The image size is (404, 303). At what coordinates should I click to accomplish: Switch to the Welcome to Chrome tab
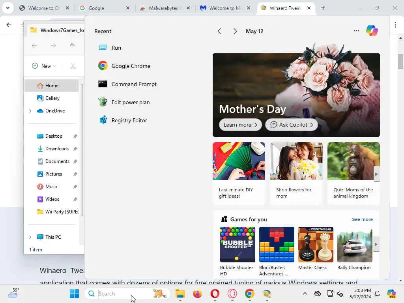coord(41,8)
